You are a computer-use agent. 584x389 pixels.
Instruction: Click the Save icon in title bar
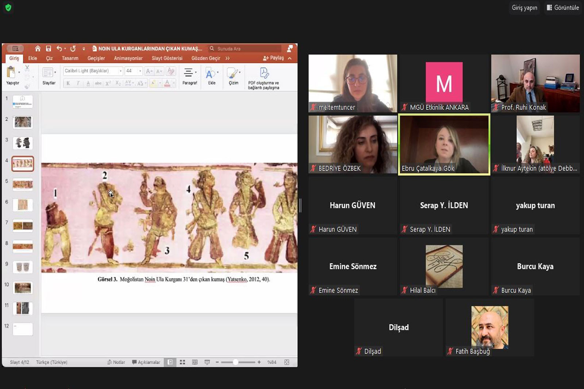[x=49, y=48]
